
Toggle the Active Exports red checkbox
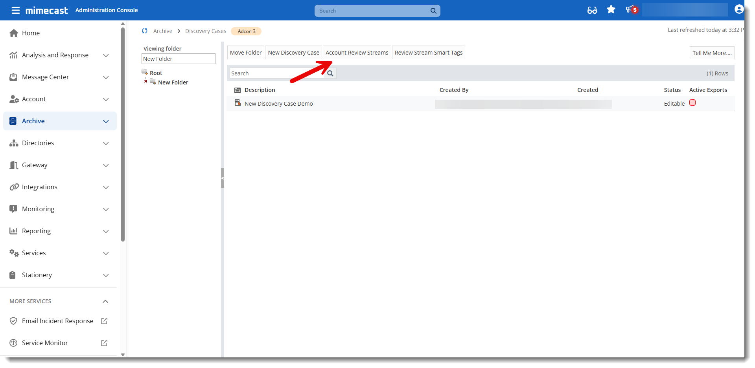coord(692,103)
